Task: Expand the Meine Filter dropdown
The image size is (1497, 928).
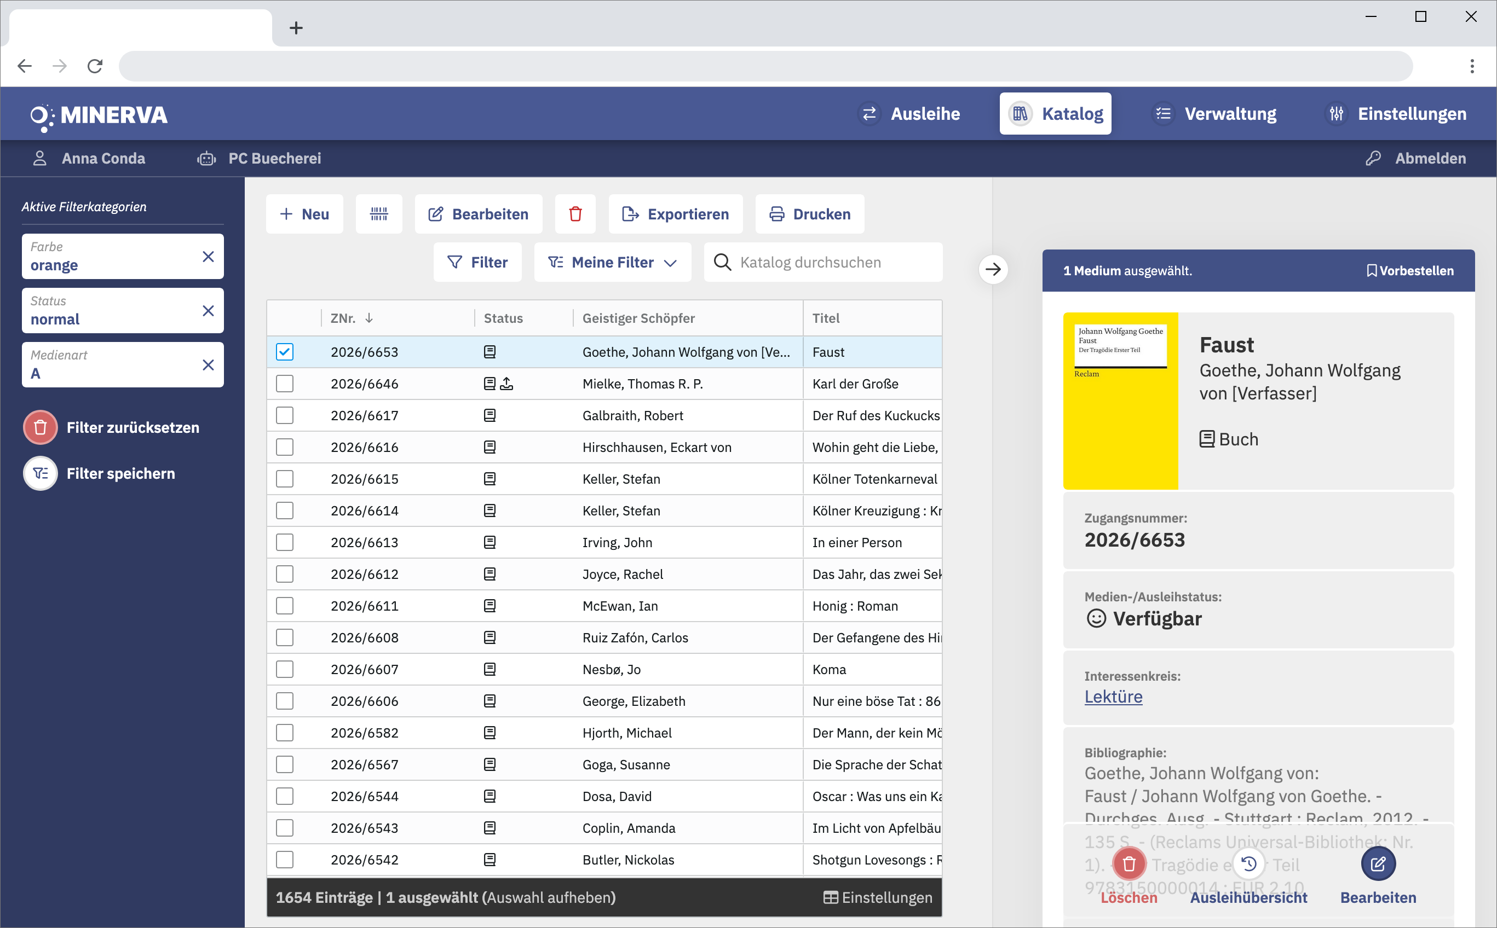Action: click(612, 262)
